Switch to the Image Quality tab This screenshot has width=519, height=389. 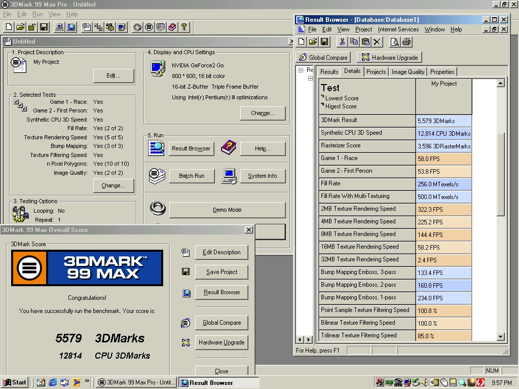pos(408,72)
